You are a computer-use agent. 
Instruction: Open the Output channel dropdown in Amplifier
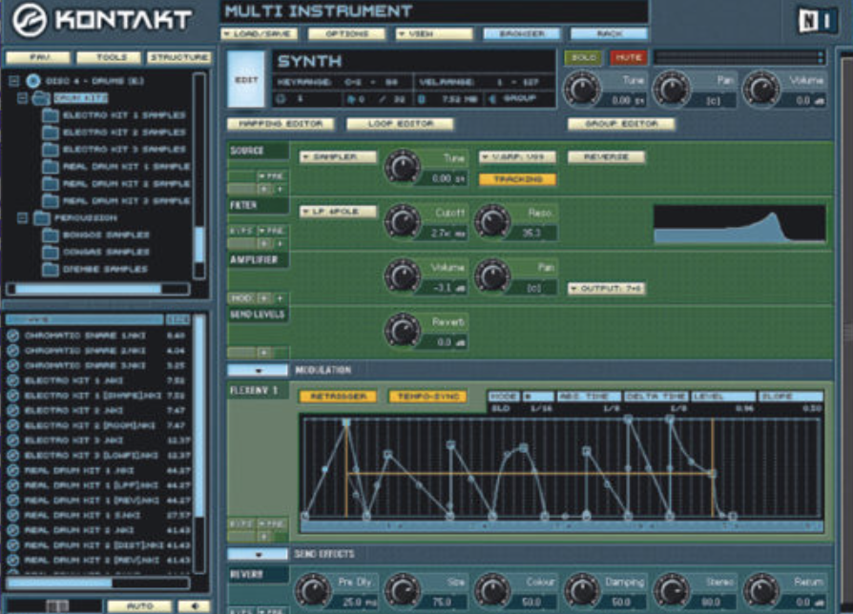click(607, 289)
